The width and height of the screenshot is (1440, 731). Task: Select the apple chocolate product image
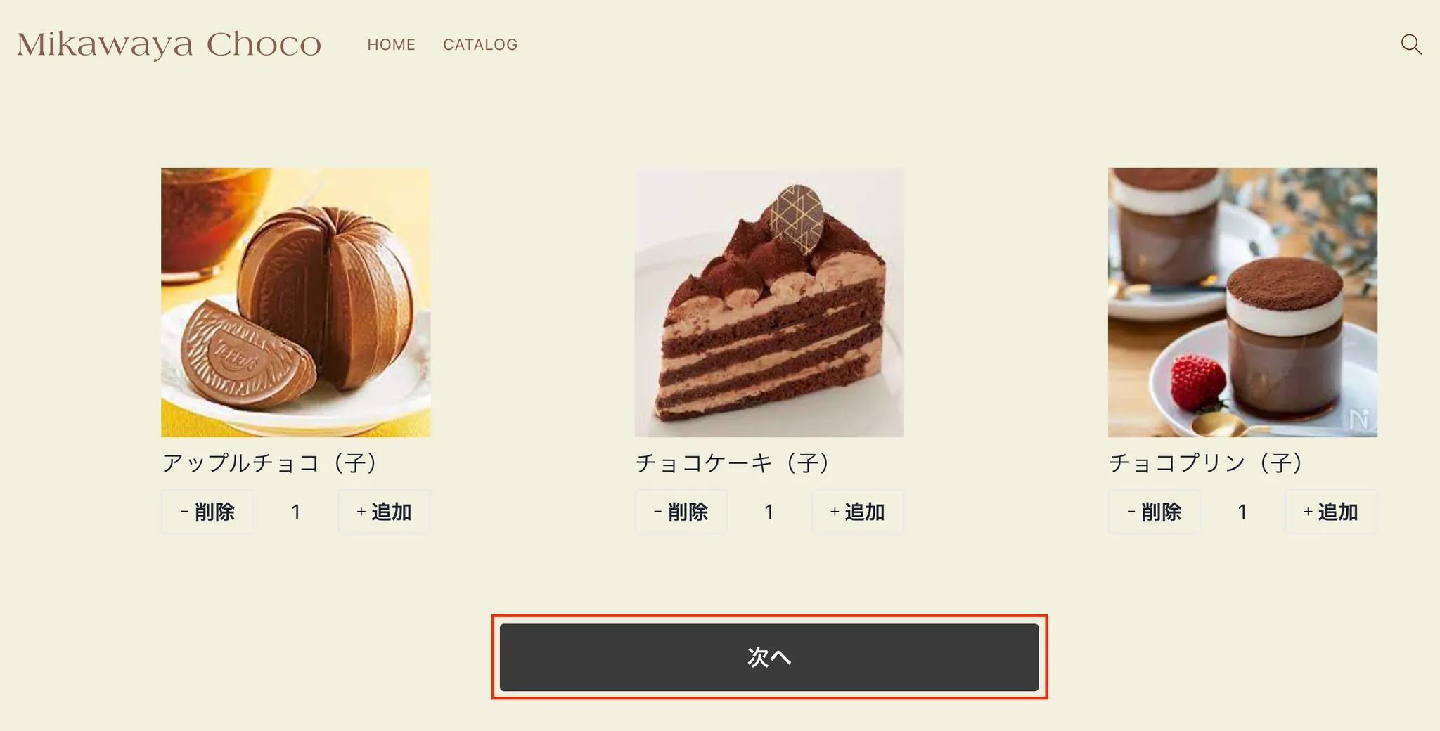(x=296, y=302)
